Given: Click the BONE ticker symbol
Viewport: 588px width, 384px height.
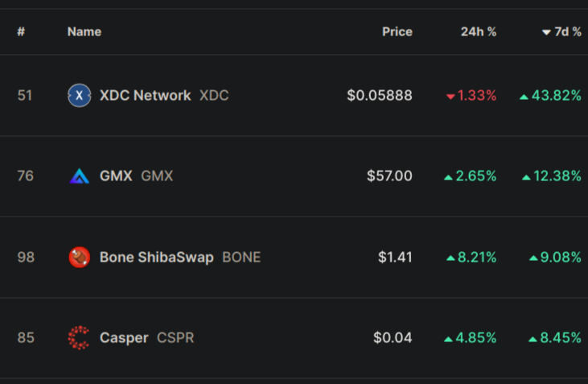Looking at the screenshot, I should point(241,257).
